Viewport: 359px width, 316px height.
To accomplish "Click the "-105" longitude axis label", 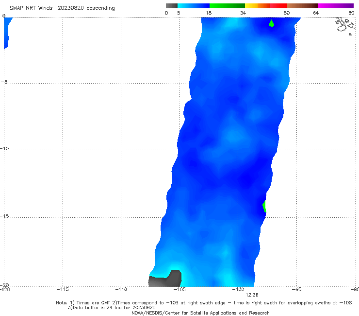I will (179, 289).
